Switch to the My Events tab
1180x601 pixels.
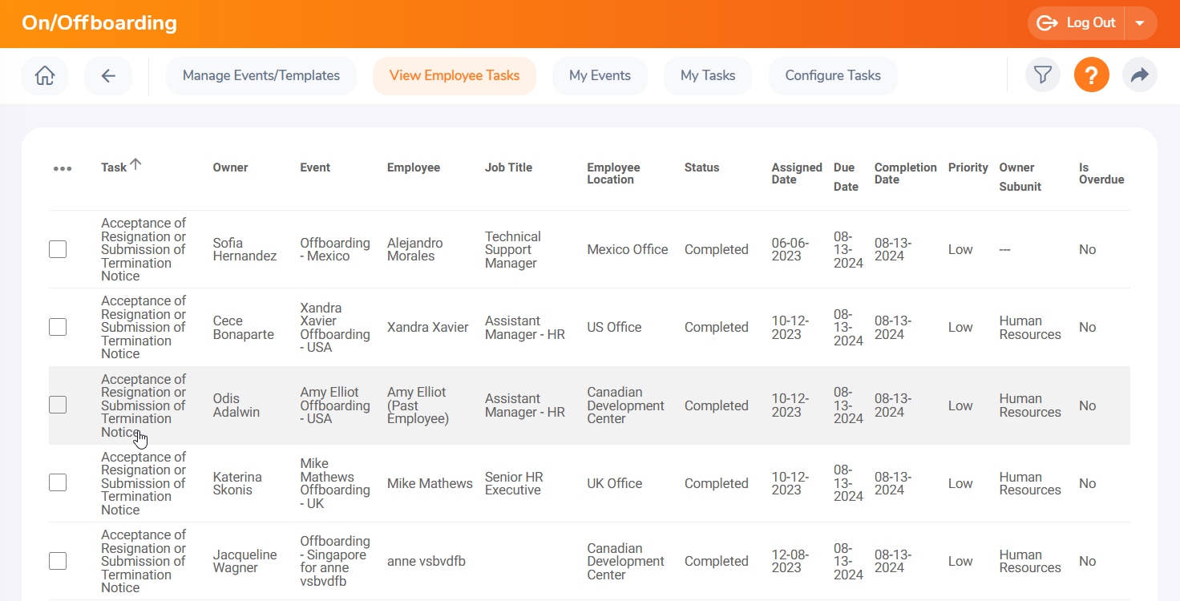coord(600,76)
